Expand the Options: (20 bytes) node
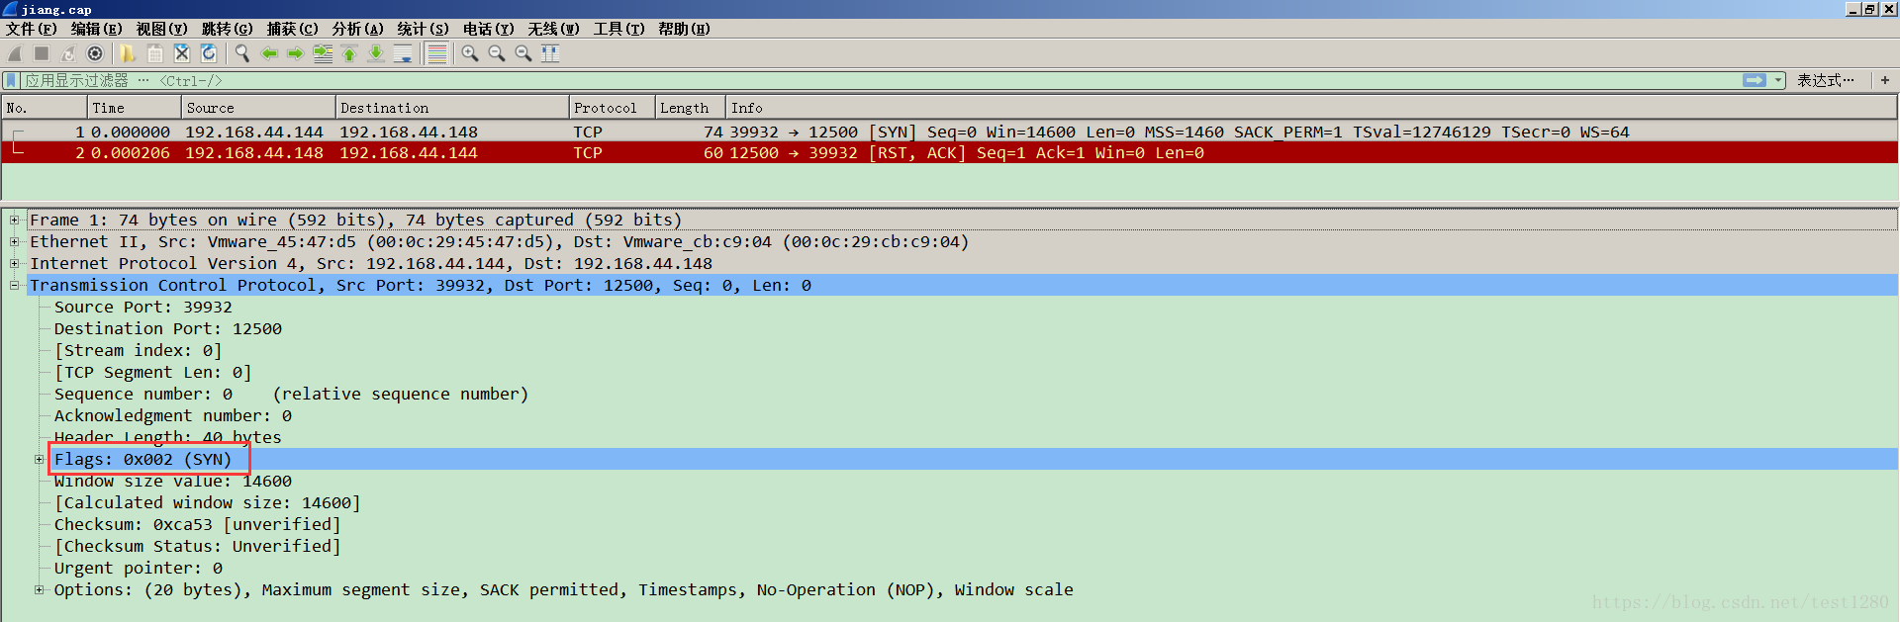The image size is (1900, 622). (40, 589)
